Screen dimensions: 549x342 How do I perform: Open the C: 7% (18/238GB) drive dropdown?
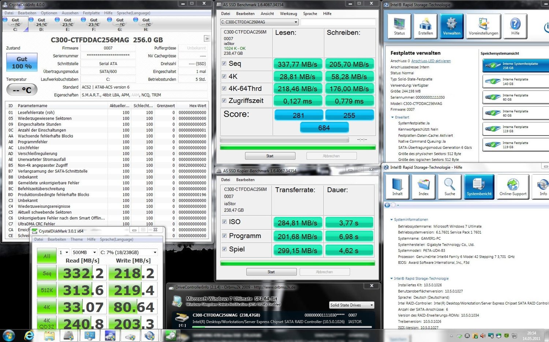(128, 252)
